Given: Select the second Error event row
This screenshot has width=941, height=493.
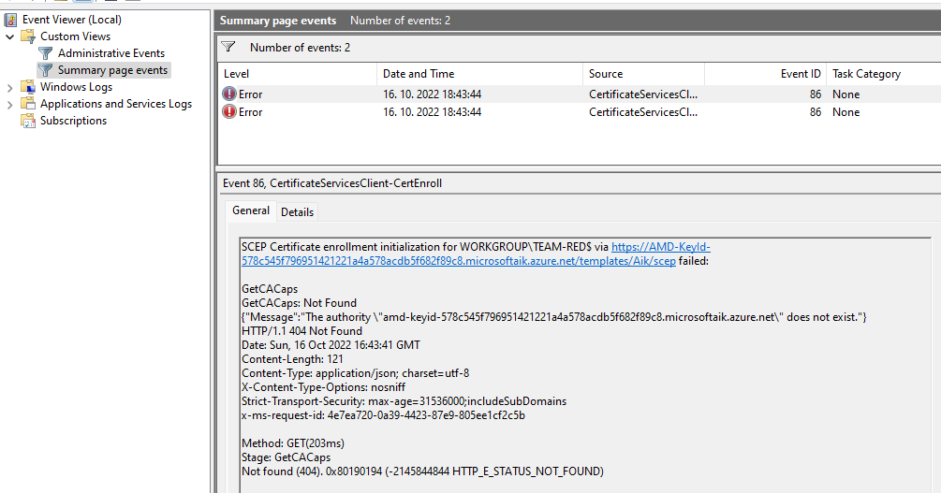Looking at the screenshot, I should point(580,112).
